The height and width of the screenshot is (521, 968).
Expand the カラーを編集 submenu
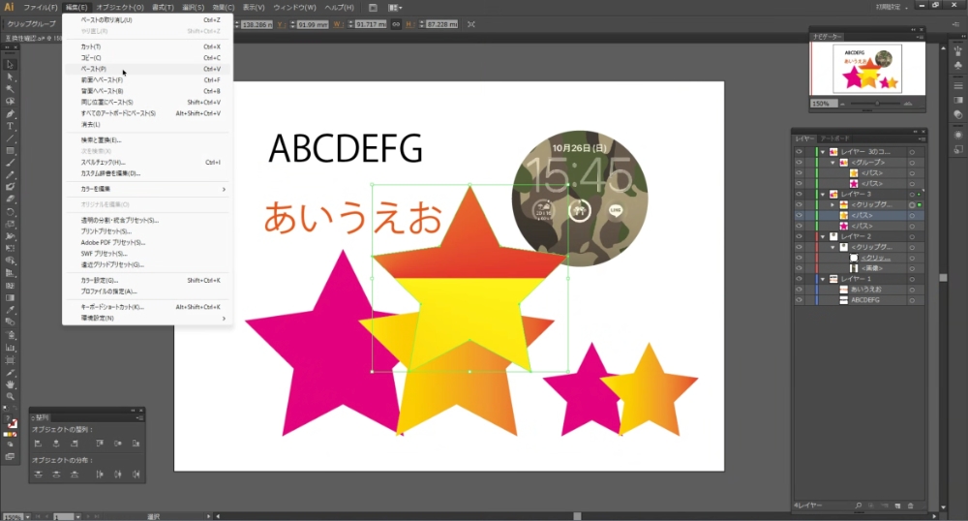[147, 189]
